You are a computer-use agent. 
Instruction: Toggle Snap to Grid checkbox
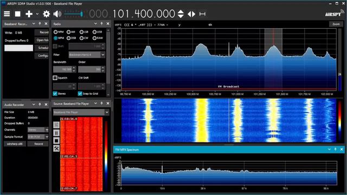pyautogui.click(x=80, y=94)
